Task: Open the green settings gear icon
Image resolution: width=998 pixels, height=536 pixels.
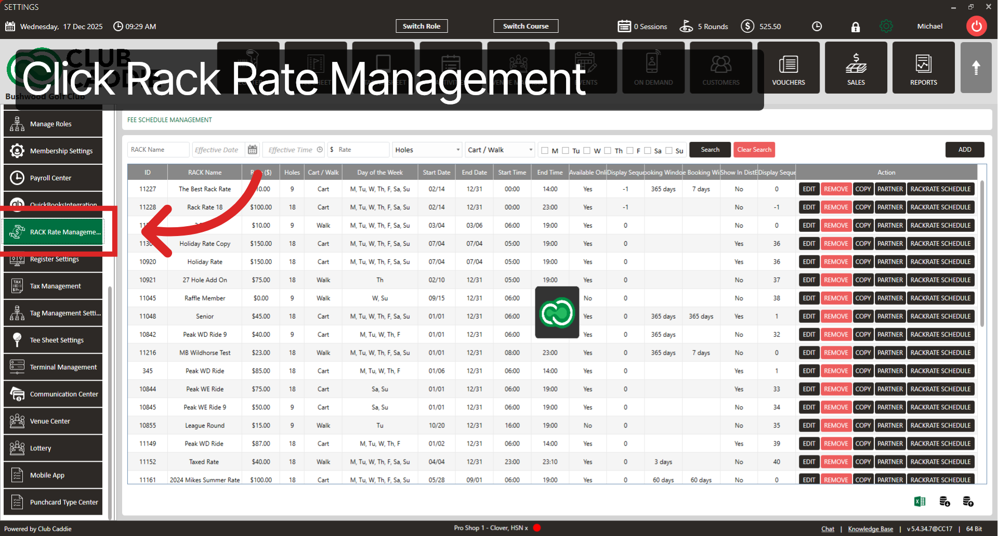Action: point(886,27)
